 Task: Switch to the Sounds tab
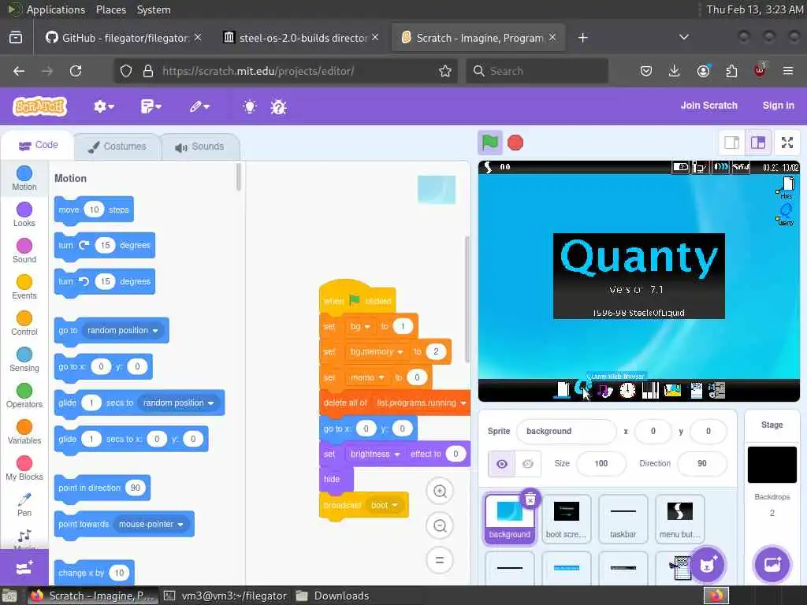pos(200,147)
